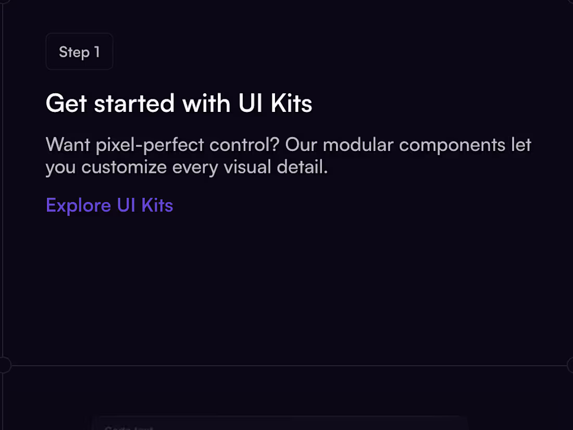Click the left circular node on divider
The image size is (573, 430).
tap(3, 365)
